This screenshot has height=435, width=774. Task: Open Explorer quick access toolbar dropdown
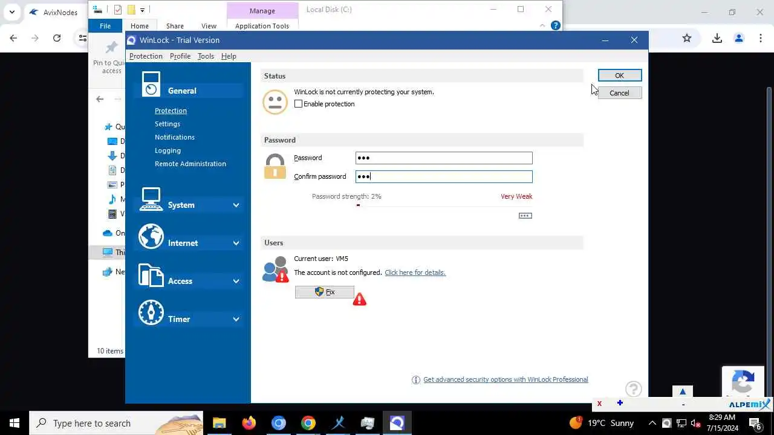[x=142, y=10]
